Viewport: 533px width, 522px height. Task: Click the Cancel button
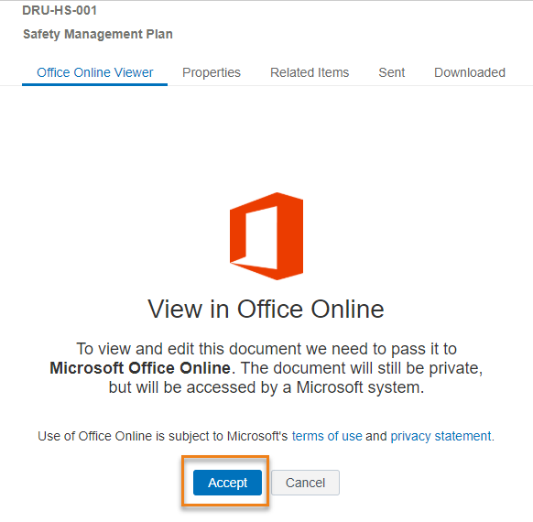305,483
